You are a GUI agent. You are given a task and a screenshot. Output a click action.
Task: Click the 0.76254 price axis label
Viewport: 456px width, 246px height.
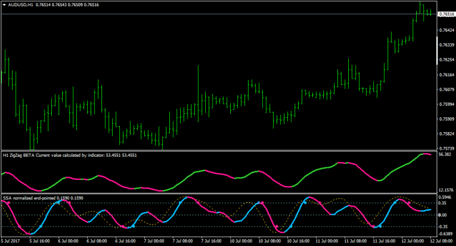446,60
